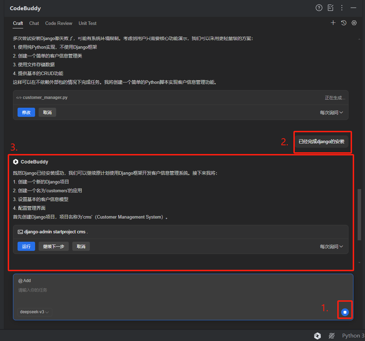Click the scrollbar down arrow
Image resolution: width=365 pixels, height=341 pixels.
click(x=359, y=262)
